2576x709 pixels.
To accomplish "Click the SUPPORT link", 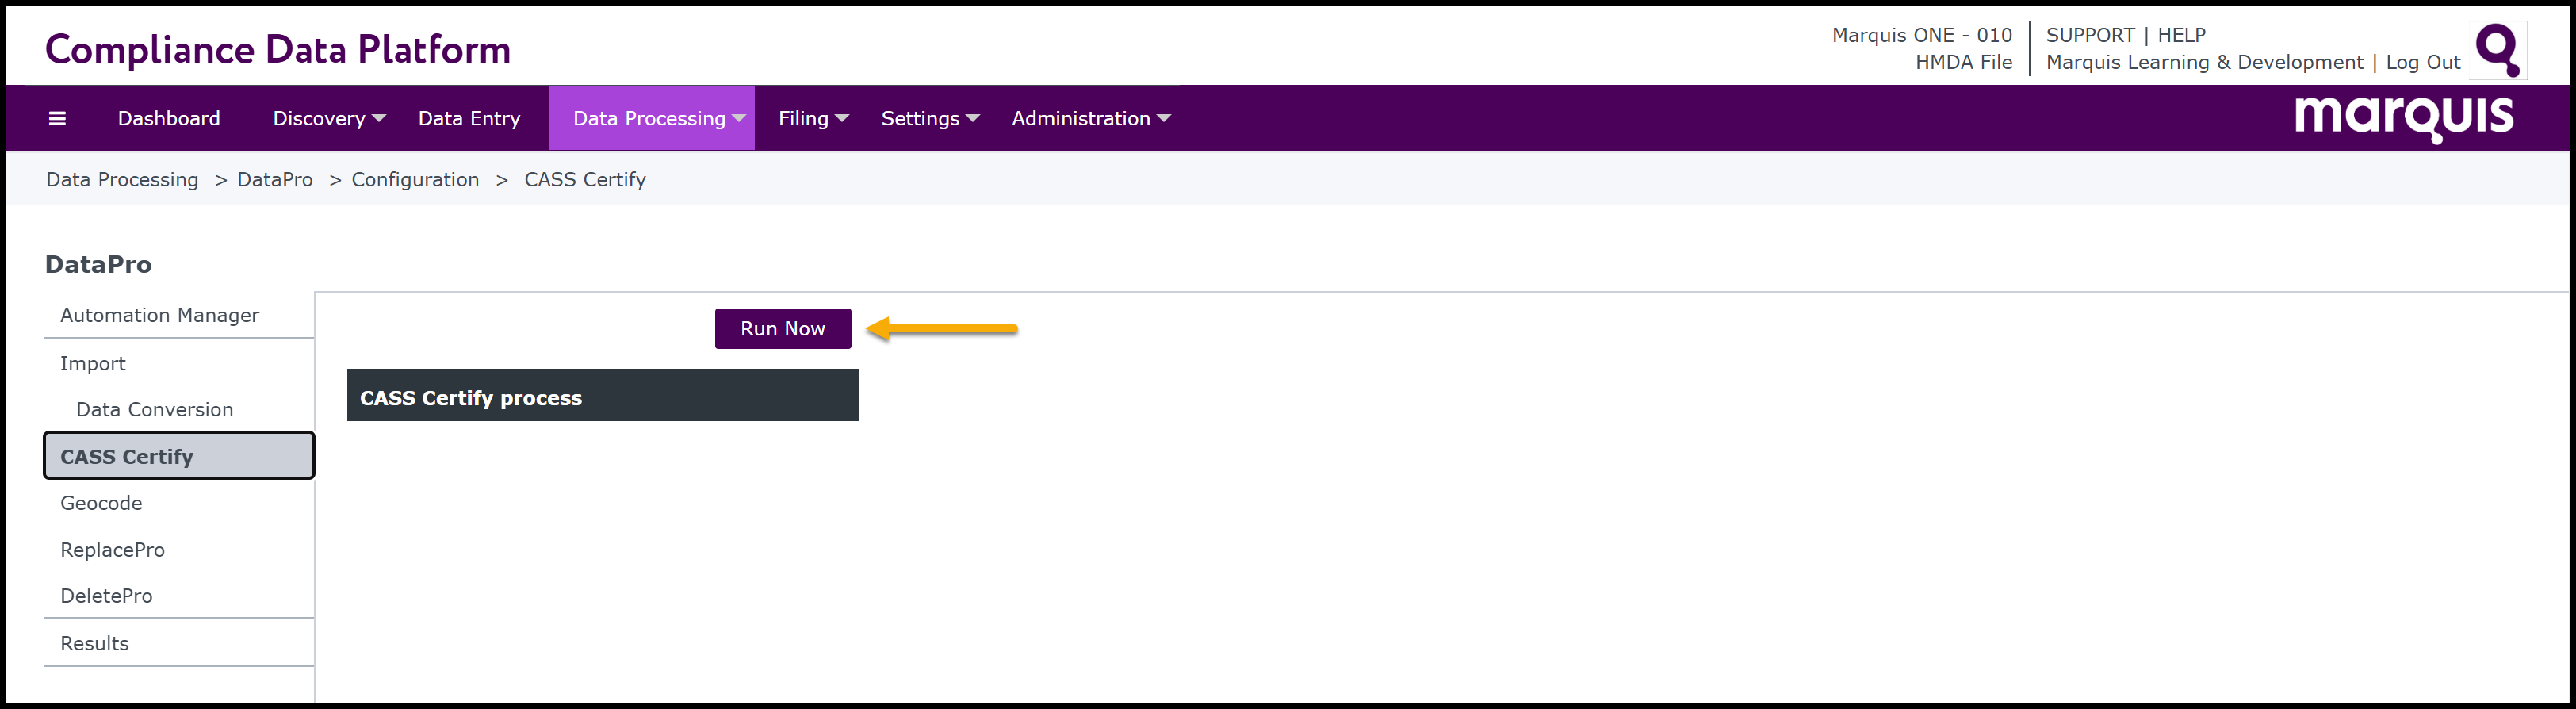I will (2090, 35).
